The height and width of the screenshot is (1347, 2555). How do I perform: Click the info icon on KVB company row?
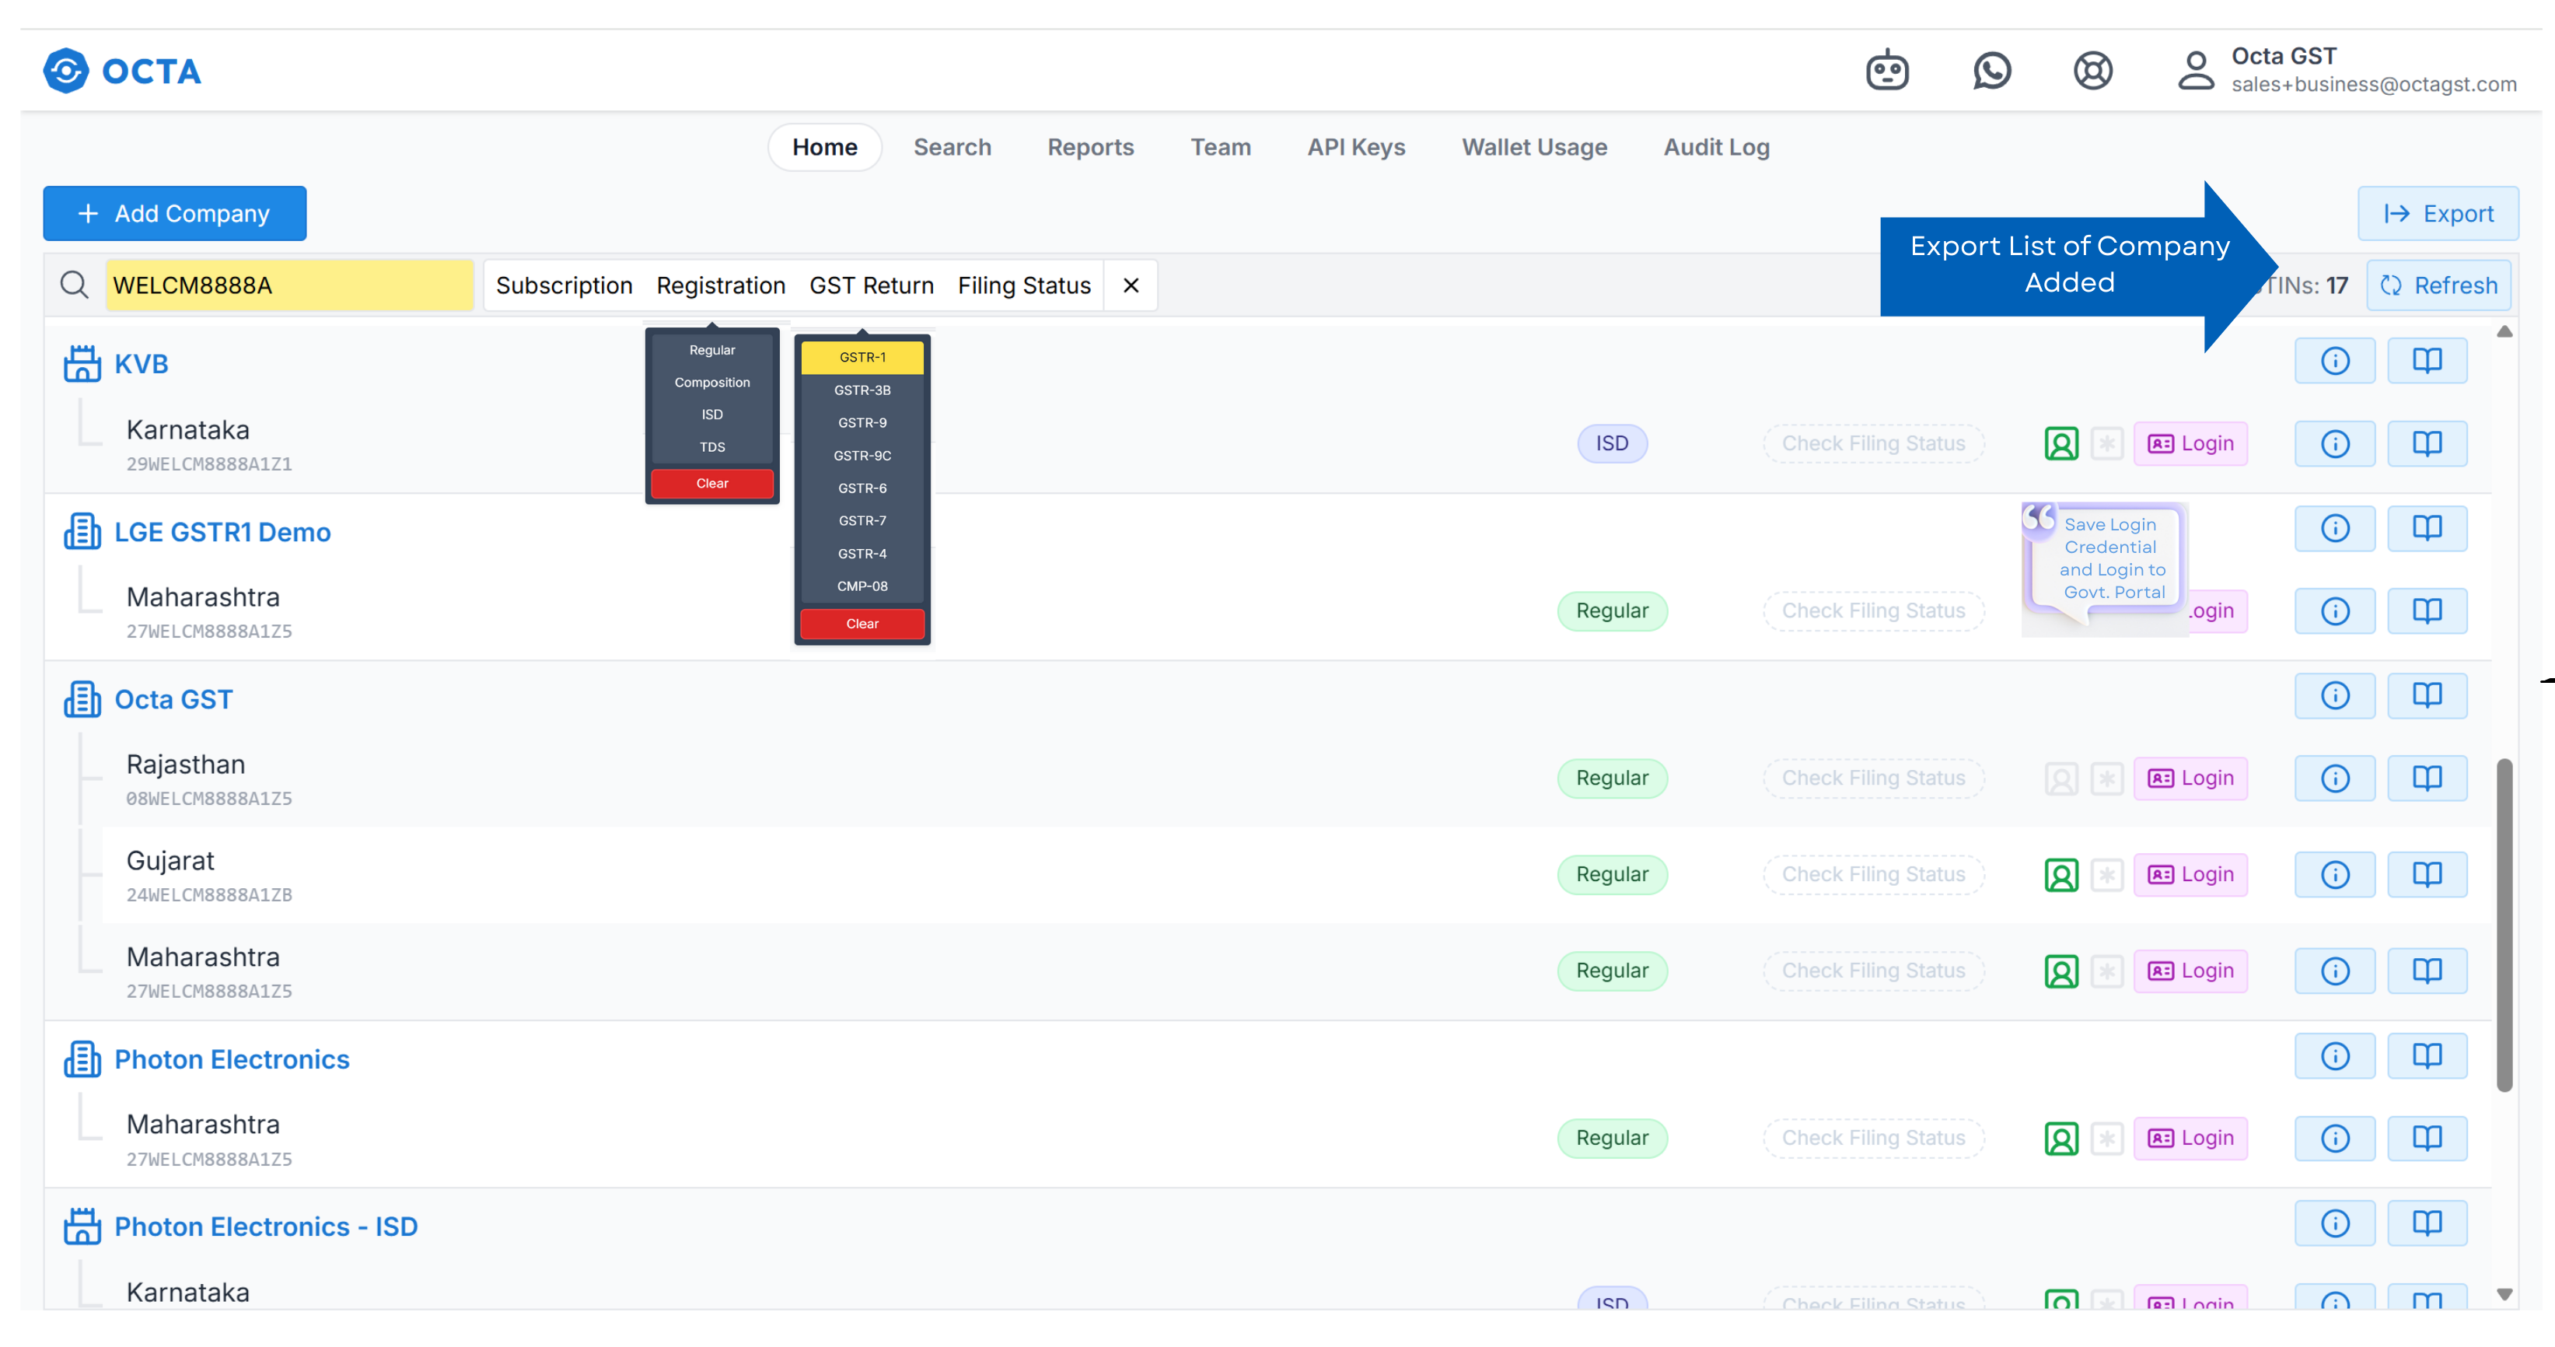click(x=2335, y=361)
